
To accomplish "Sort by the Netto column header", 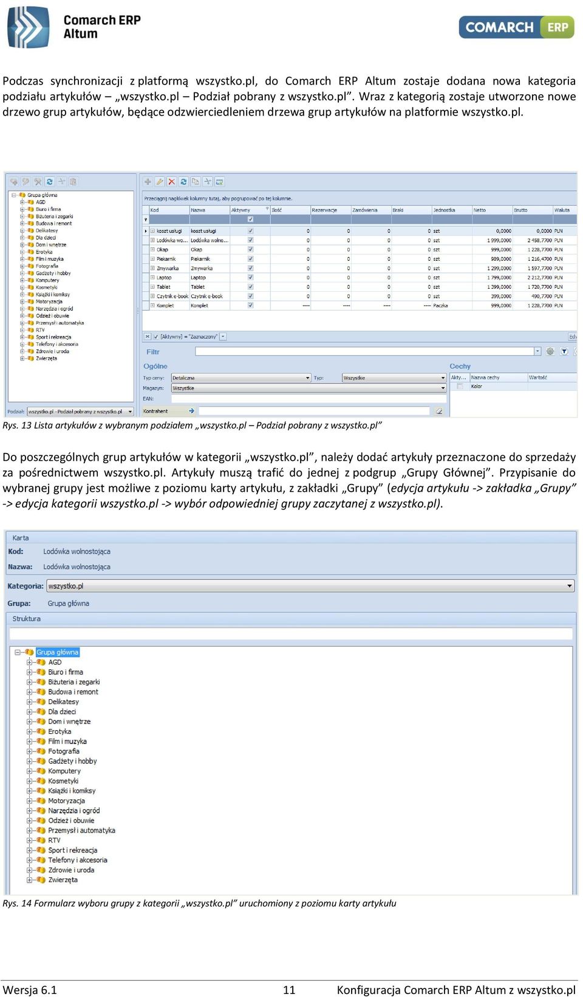I will [x=493, y=210].
